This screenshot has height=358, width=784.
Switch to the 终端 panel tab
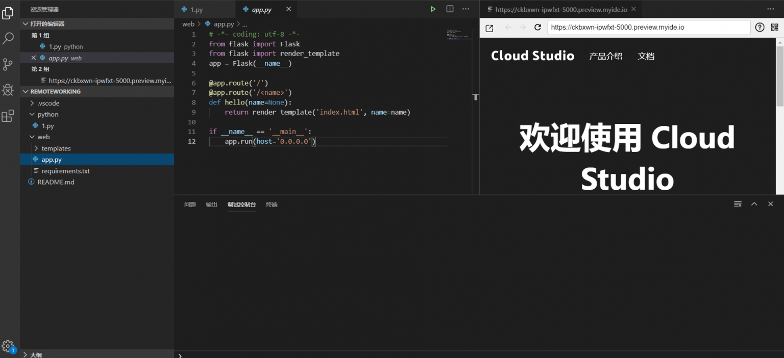(272, 204)
